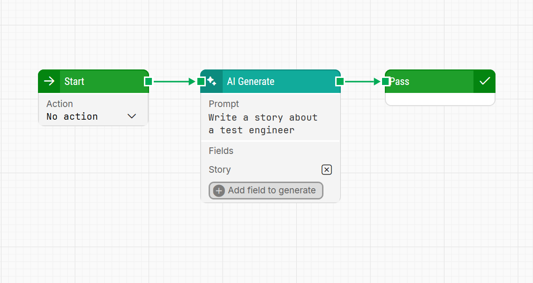The height and width of the screenshot is (283, 533).
Task: Select the Pass node title label
Action: (x=400, y=81)
